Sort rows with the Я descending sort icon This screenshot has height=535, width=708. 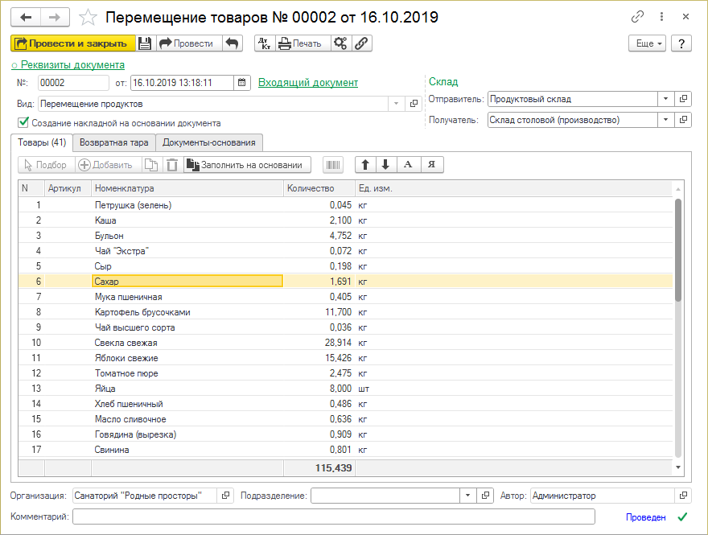(431, 163)
